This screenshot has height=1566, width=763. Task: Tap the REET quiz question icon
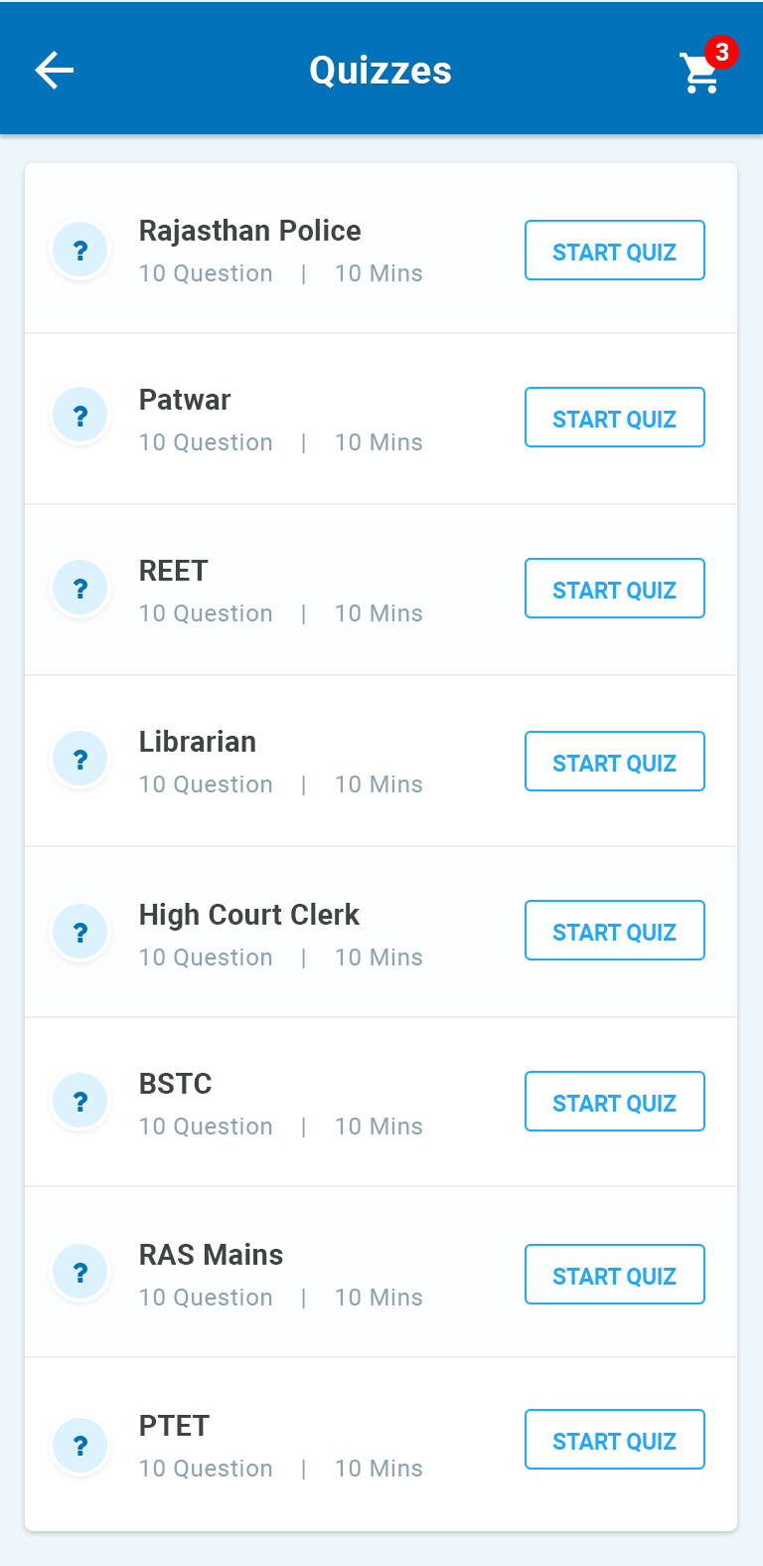point(80,589)
